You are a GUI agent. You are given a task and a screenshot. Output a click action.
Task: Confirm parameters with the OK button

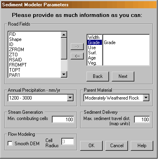(91, 146)
